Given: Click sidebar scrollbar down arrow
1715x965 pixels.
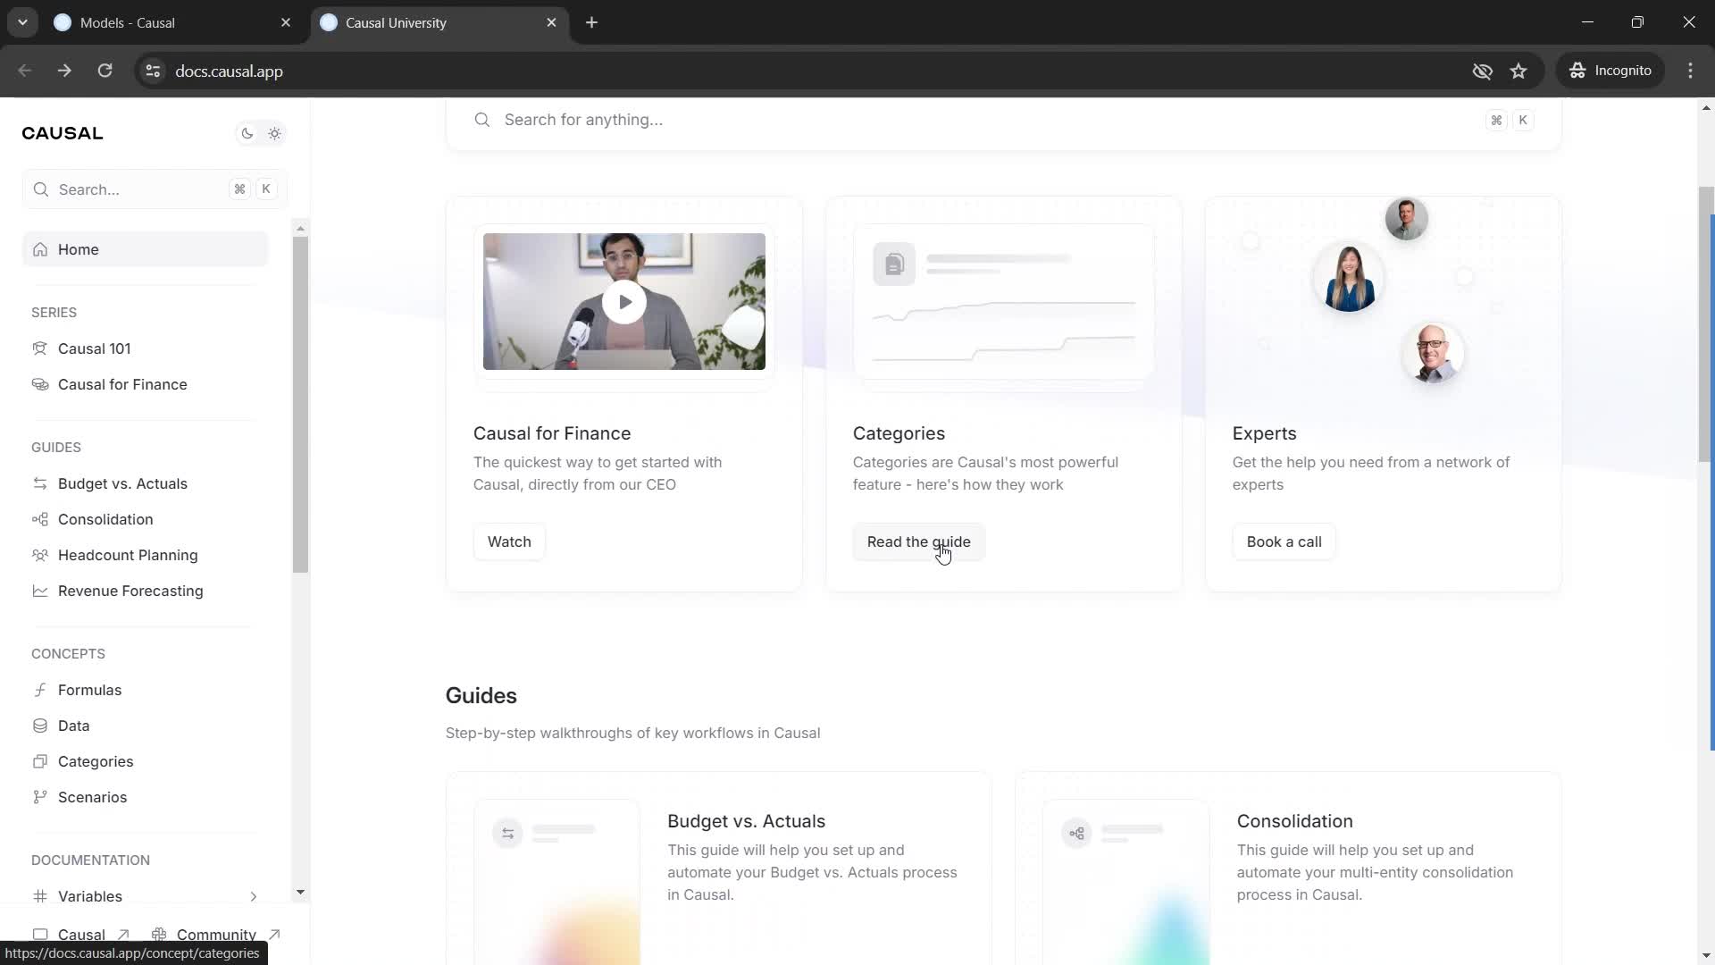Looking at the screenshot, I should pyautogui.click(x=300, y=892).
